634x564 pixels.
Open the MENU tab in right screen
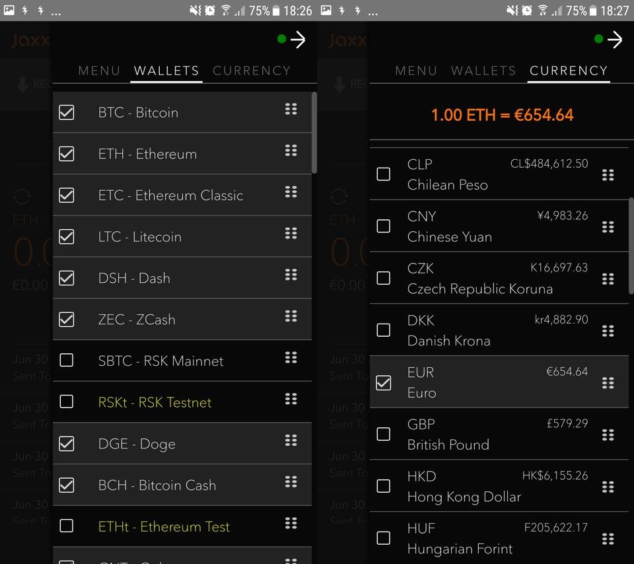[416, 71]
